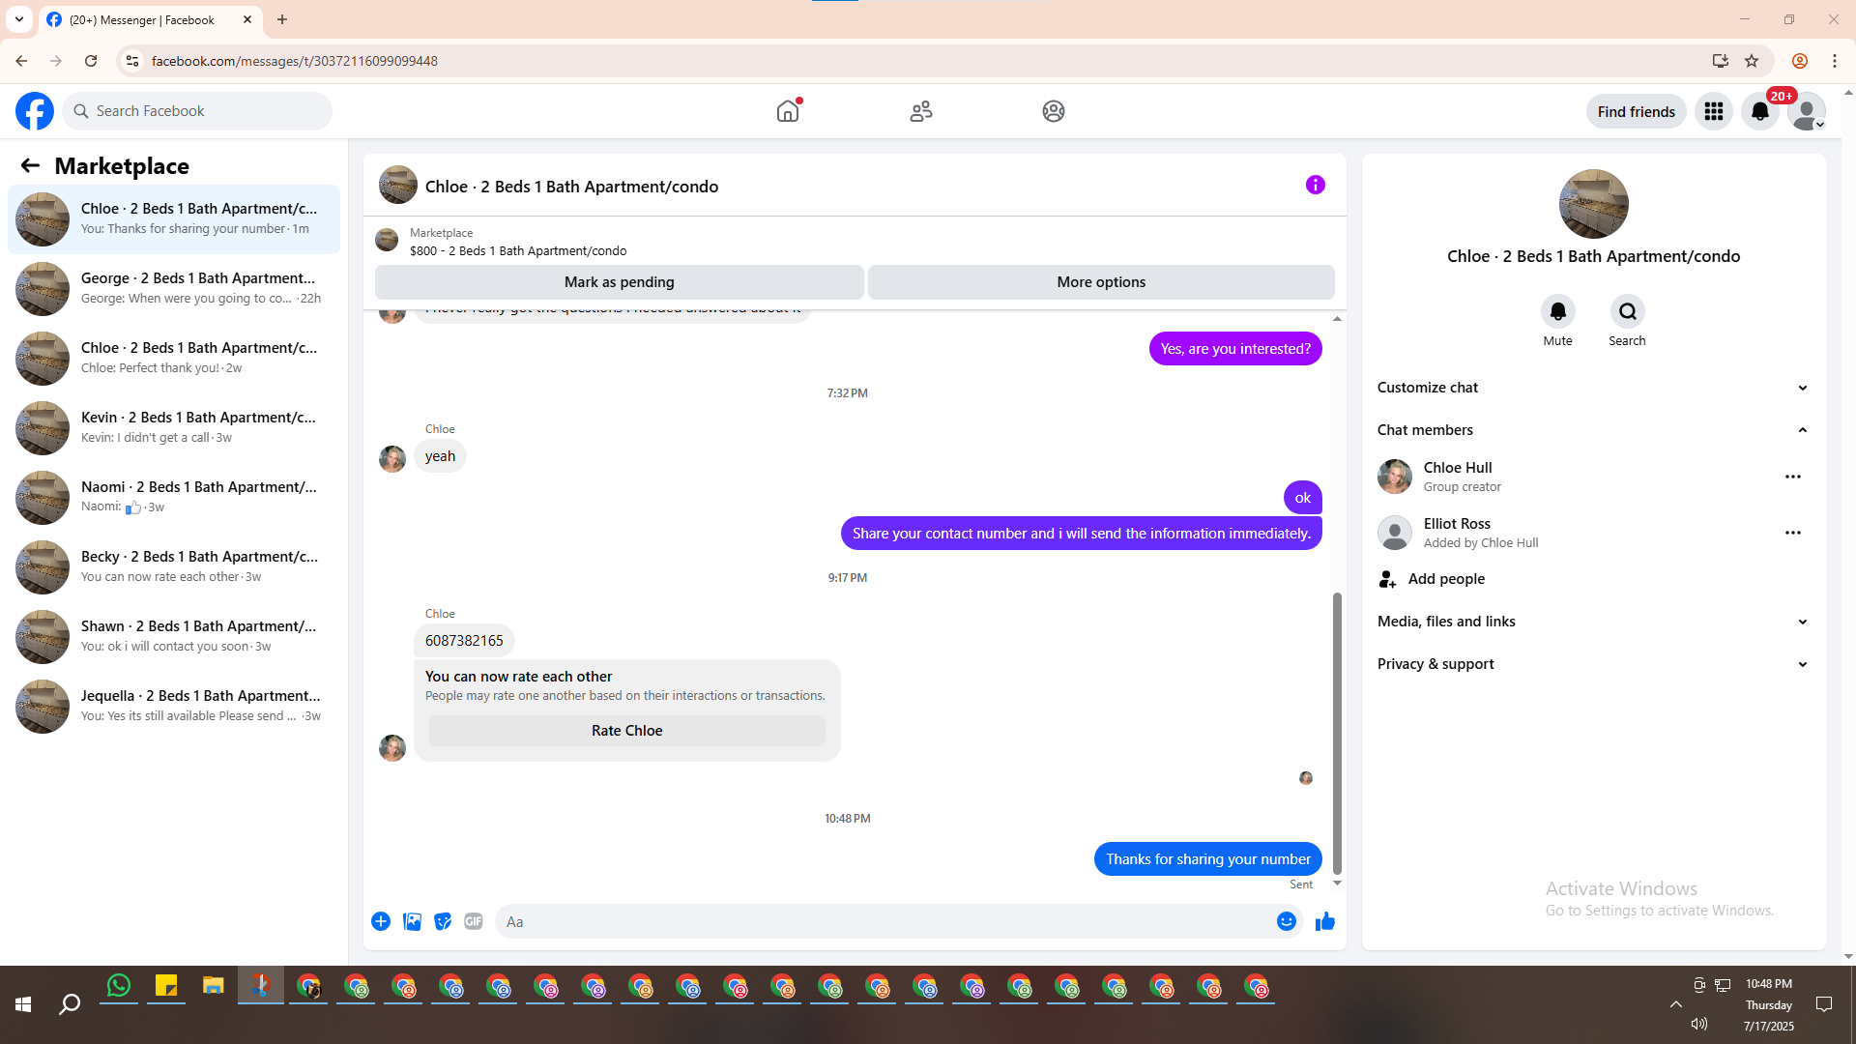Open member options for Chloe Hull
The height and width of the screenshot is (1044, 1856).
[1793, 477]
